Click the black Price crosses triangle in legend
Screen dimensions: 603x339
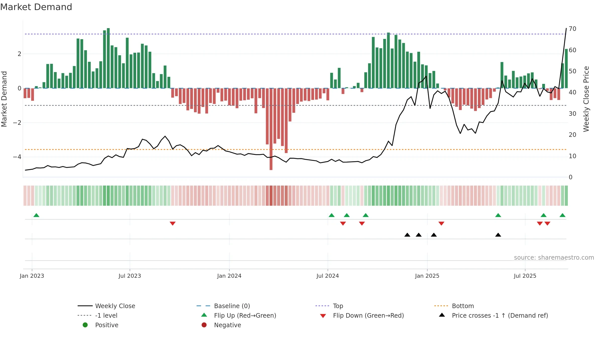[442, 315]
